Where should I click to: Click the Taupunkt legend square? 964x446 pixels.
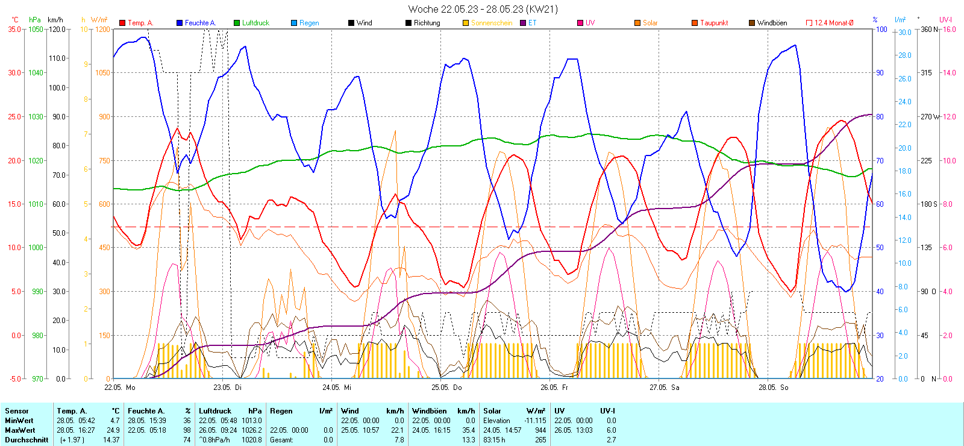click(x=695, y=23)
